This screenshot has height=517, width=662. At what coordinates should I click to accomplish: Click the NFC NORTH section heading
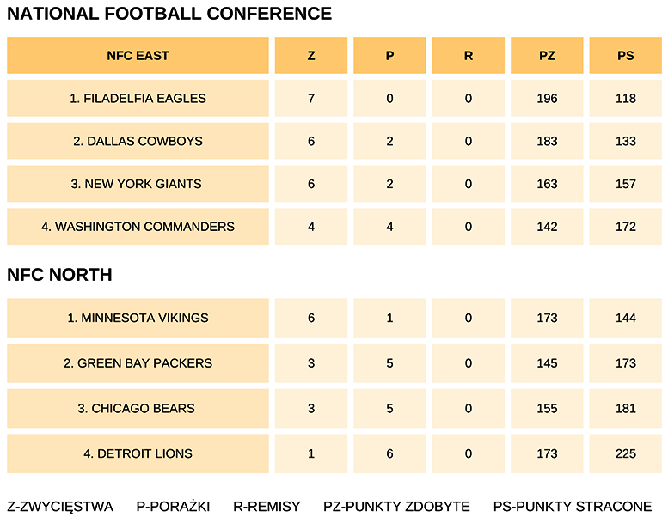coord(59,275)
